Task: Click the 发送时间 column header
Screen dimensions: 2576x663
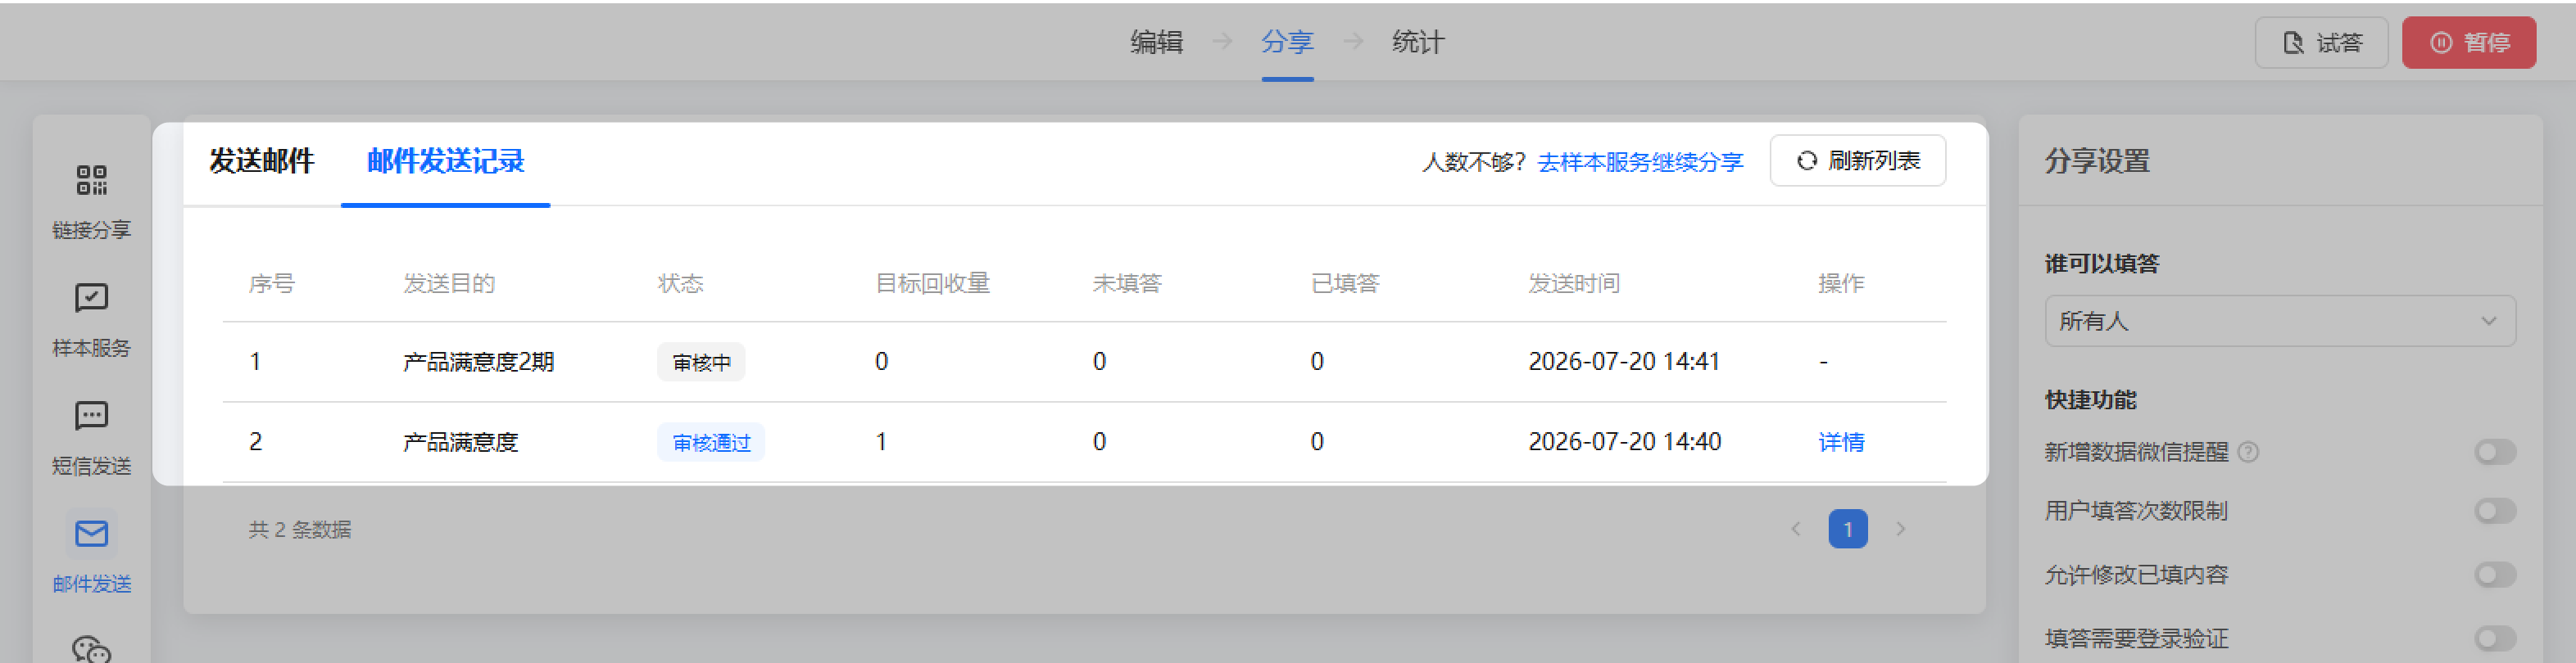Action: click(1574, 283)
